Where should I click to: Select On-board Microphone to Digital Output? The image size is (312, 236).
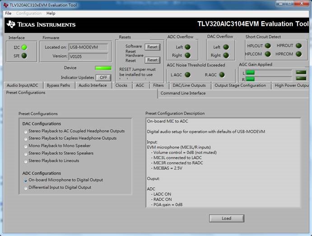coord(64,180)
